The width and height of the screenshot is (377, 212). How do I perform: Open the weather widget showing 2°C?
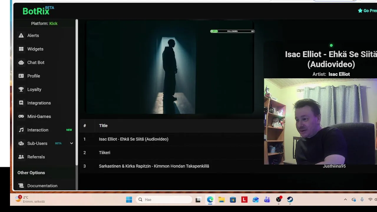[30, 199]
